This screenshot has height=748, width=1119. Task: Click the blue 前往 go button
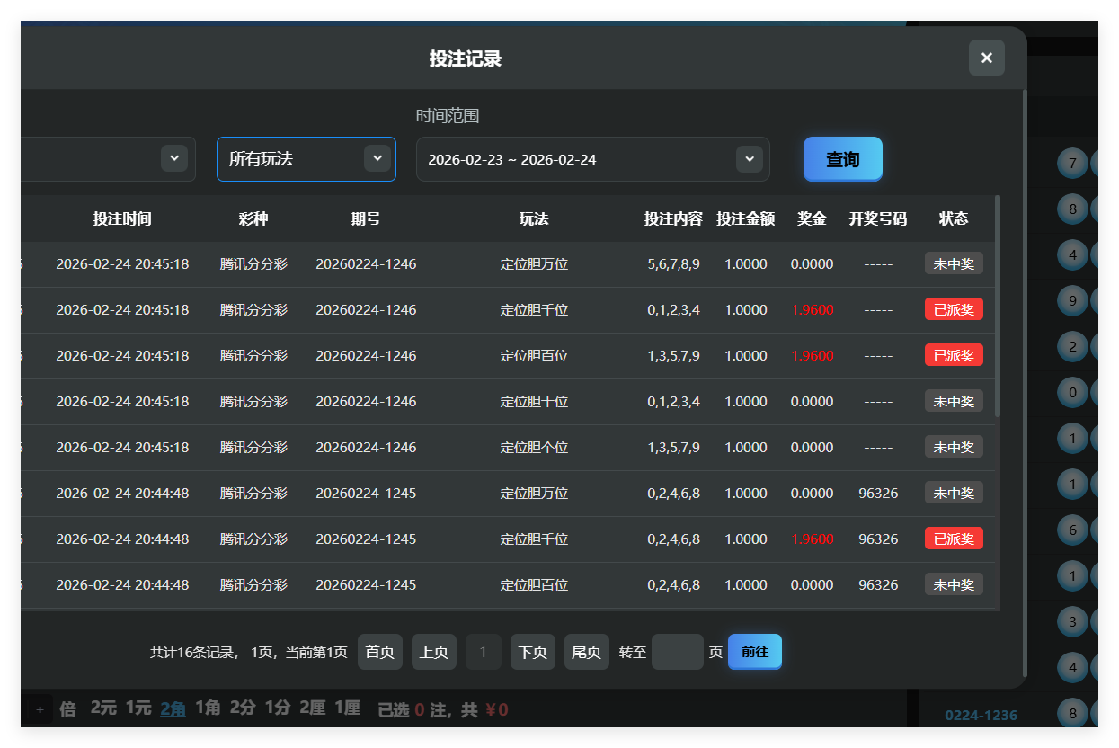(x=754, y=652)
